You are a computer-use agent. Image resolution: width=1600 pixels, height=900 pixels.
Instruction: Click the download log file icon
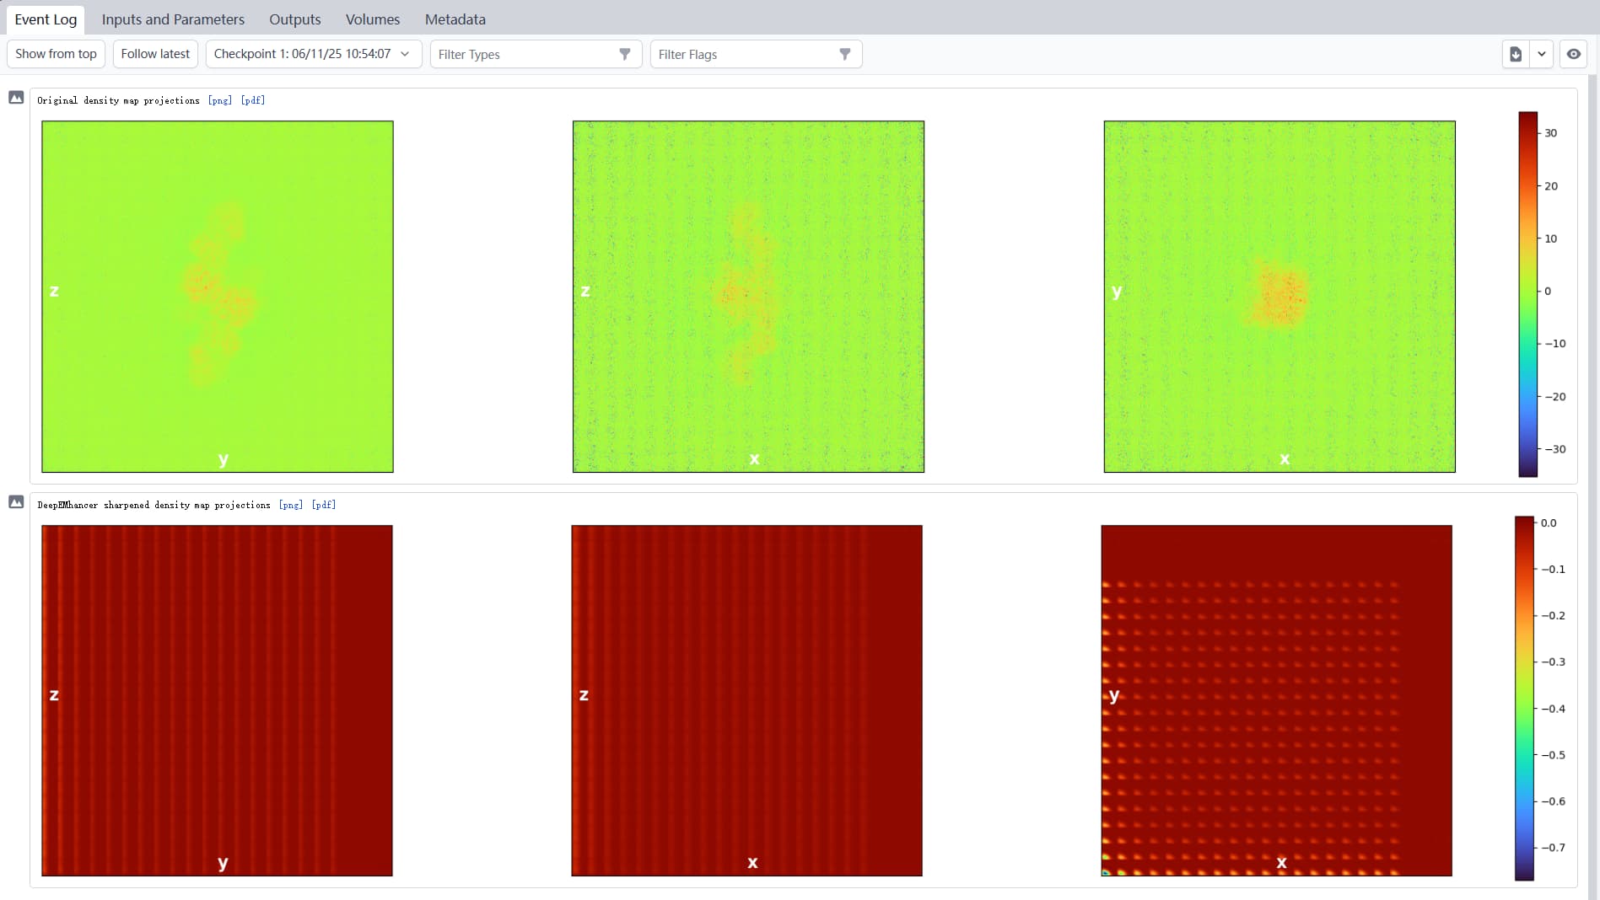pyautogui.click(x=1516, y=54)
